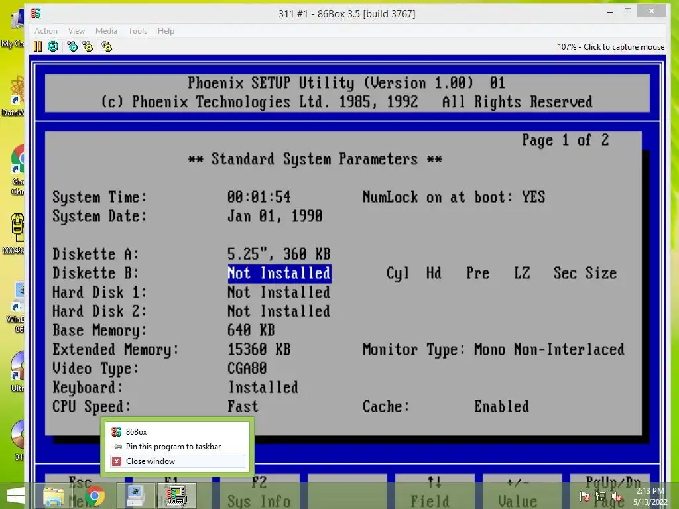679x509 pixels.
Task: Click the System Date value Jan 01, 1990
Action: pos(275,216)
